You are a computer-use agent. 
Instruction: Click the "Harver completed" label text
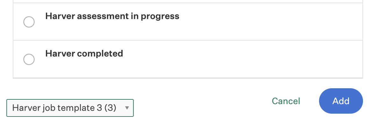pos(84,53)
